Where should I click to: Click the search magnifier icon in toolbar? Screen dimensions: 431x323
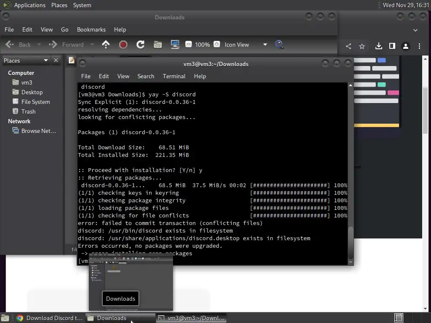279,45
